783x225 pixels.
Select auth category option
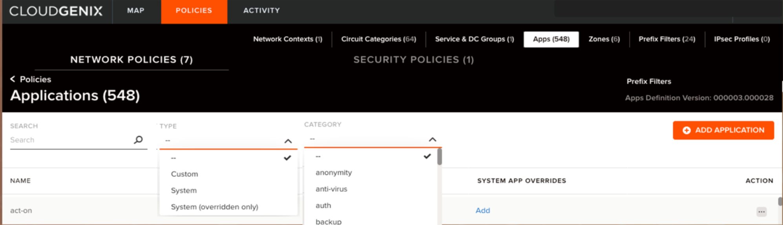pos(323,205)
